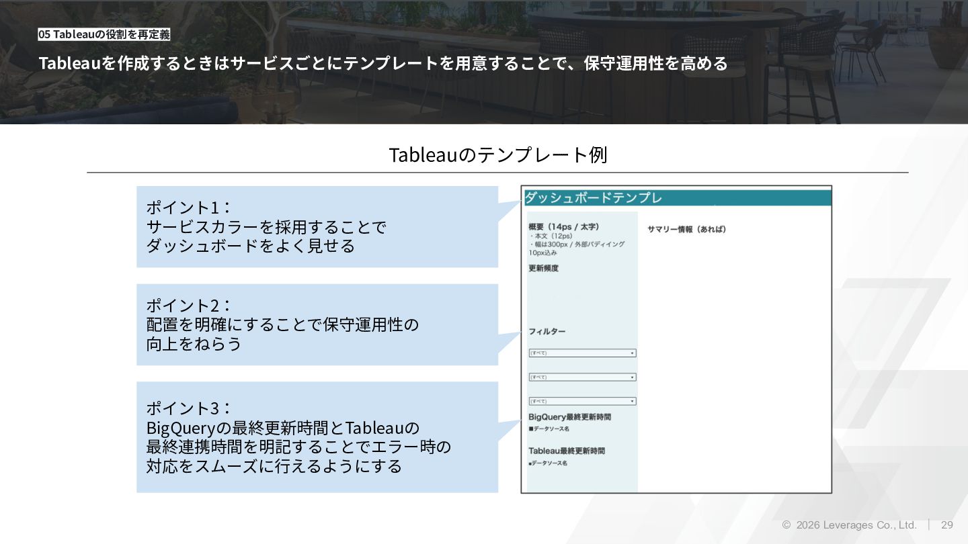This screenshot has width=968, height=544.
Task: Click ■データソース名 under BigQuery最終更新時間
Action: pos(549,428)
